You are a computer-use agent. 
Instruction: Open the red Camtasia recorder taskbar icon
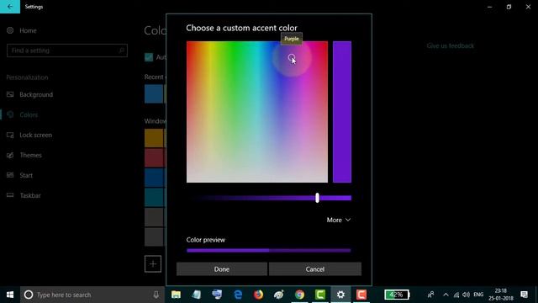[x=361, y=295]
